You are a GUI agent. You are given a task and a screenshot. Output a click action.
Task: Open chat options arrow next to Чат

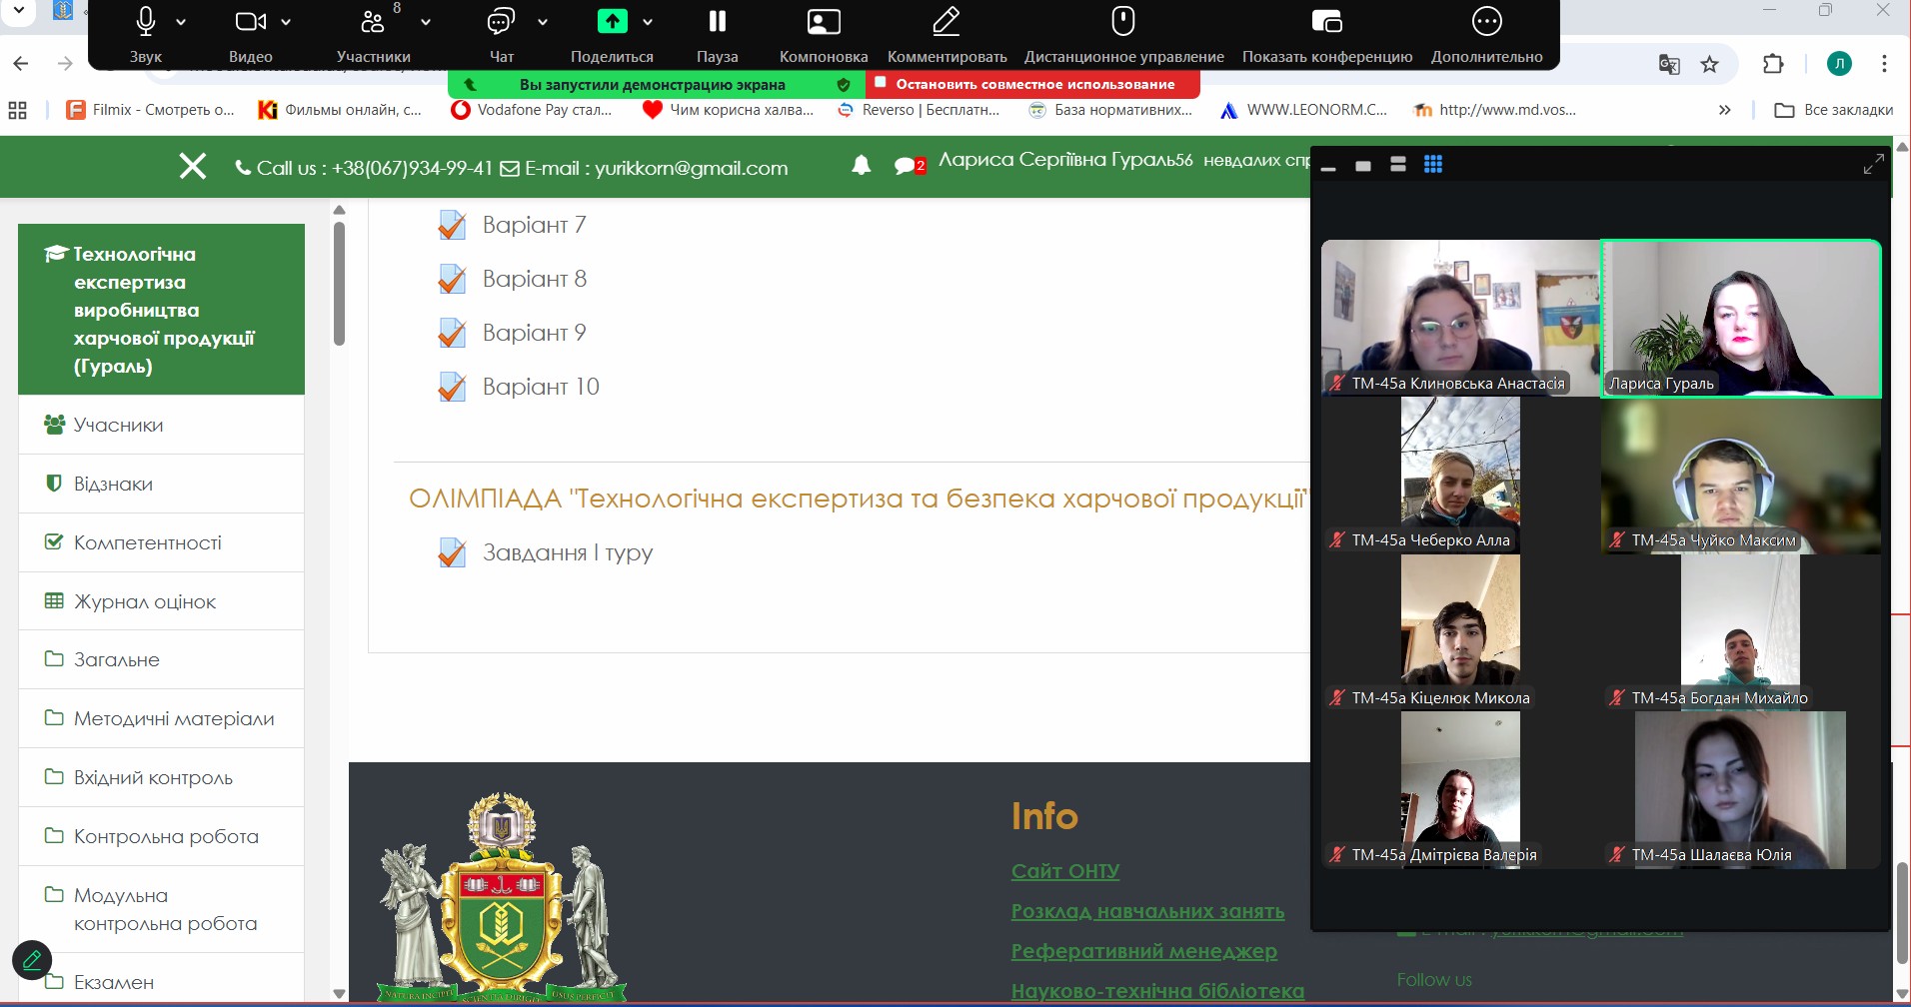(x=543, y=22)
